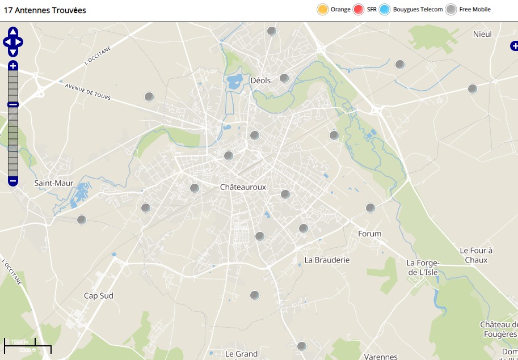Toggle the Bouygues Telecom operator filter
Viewport: 518px width, 360px height.
click(386, 10)
